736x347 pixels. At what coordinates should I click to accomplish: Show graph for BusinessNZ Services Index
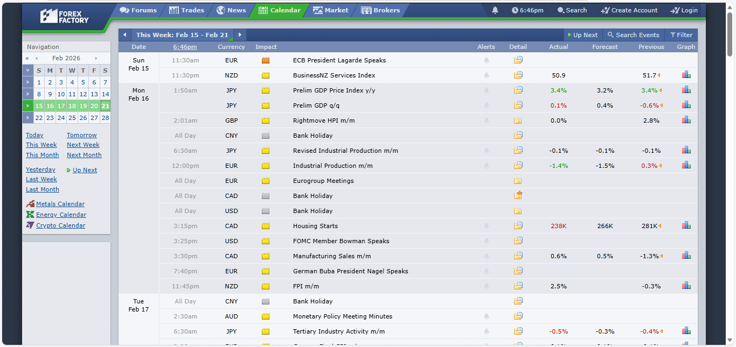(686, 75)
